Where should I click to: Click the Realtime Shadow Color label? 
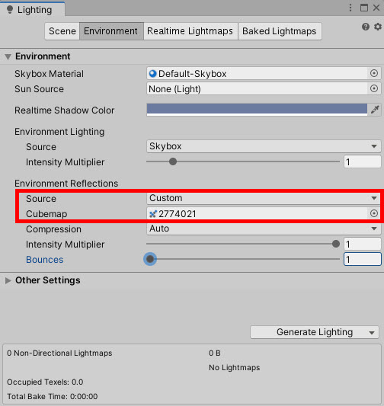click(x=64, y=110)
